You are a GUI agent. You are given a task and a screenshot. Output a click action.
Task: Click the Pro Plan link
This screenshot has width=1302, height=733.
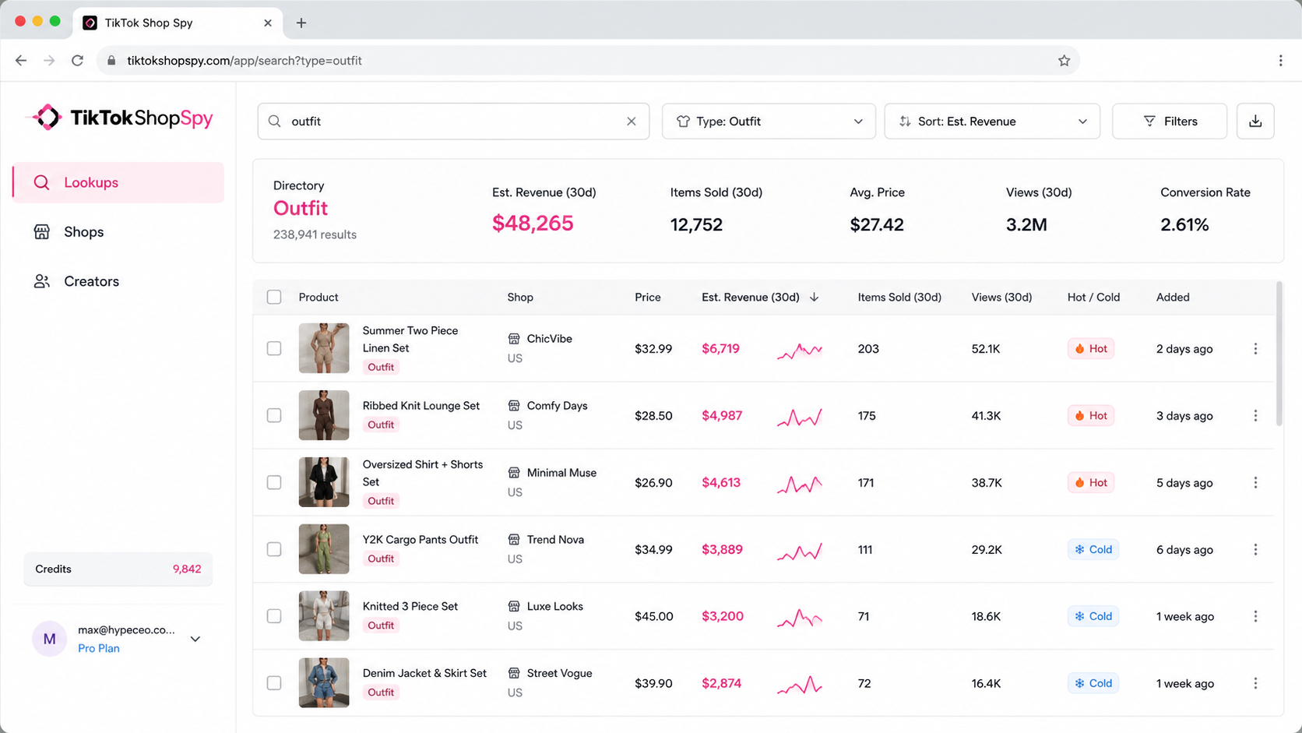click(x=99, y=648)
